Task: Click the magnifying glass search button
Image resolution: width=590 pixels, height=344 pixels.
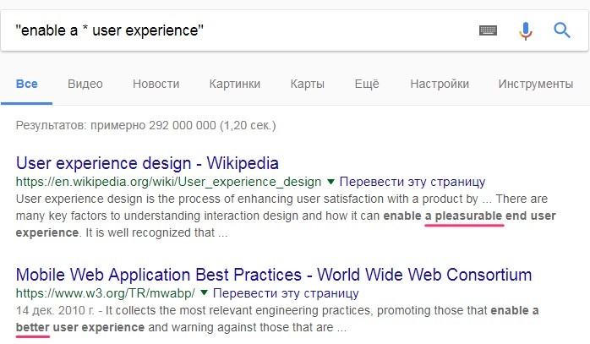Action: click(562, 30)
